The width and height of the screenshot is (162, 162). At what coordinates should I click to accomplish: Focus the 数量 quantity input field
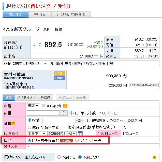[43, 113]
